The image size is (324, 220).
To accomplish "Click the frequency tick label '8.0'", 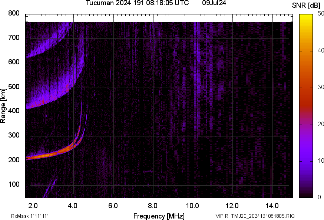I will point(152,206).
